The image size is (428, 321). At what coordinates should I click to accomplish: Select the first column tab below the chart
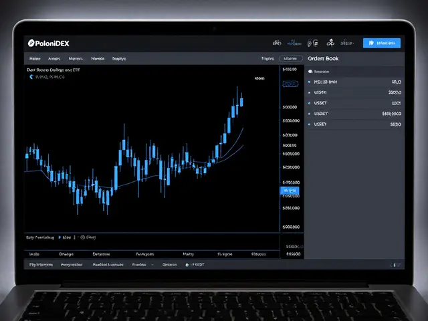point(32,254)
